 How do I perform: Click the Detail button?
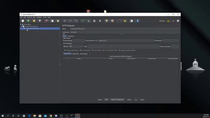[x=100, y=100]
